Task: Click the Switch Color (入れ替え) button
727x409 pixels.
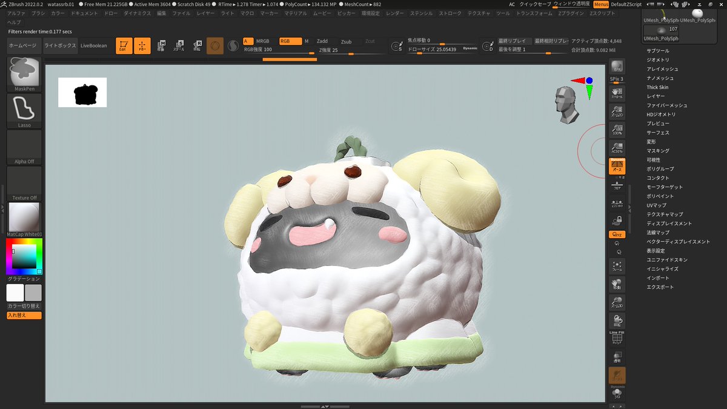Action: [24, 315]
